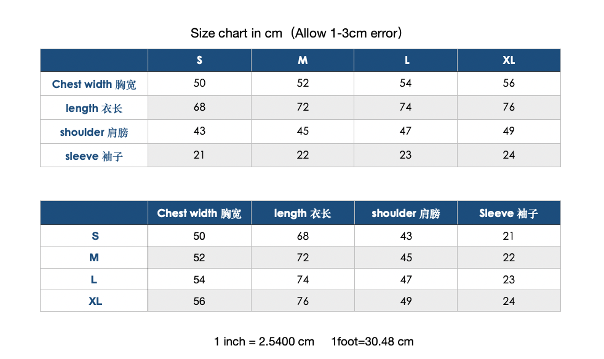Select the XL row label in bottom table

pos(95,301)
